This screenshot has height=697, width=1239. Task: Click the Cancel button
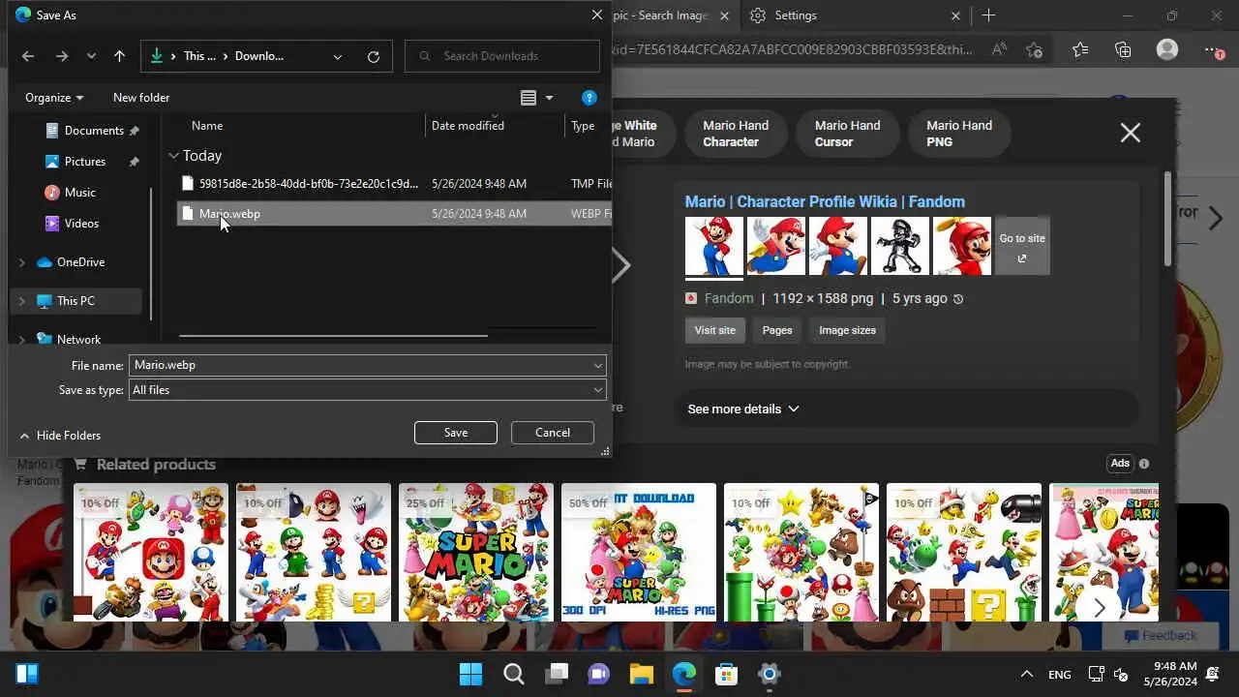click(553, 433)
